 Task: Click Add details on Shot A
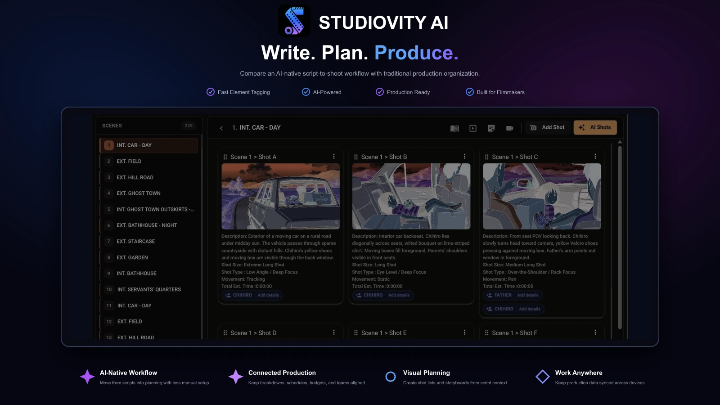pos(268,295)
